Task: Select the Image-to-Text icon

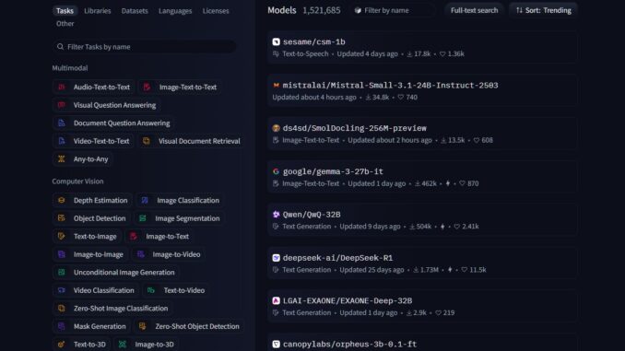Action: point(134,236)
